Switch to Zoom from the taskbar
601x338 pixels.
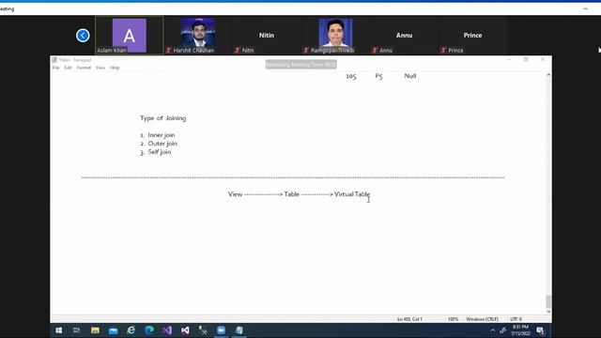point(222,330)
